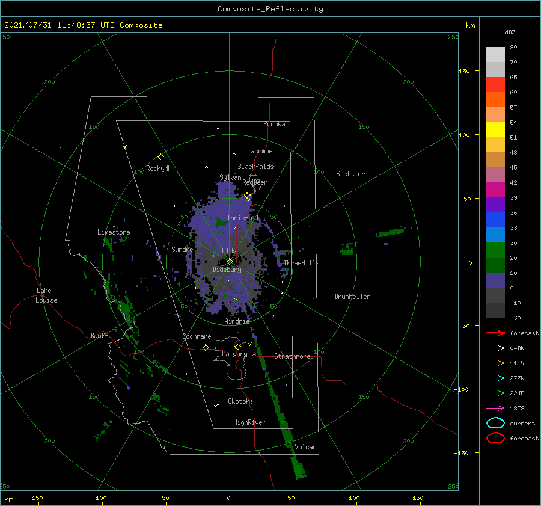Click the green echo streak east of Stettler
The width and height of the screenshot is (541, 506).
391,232
